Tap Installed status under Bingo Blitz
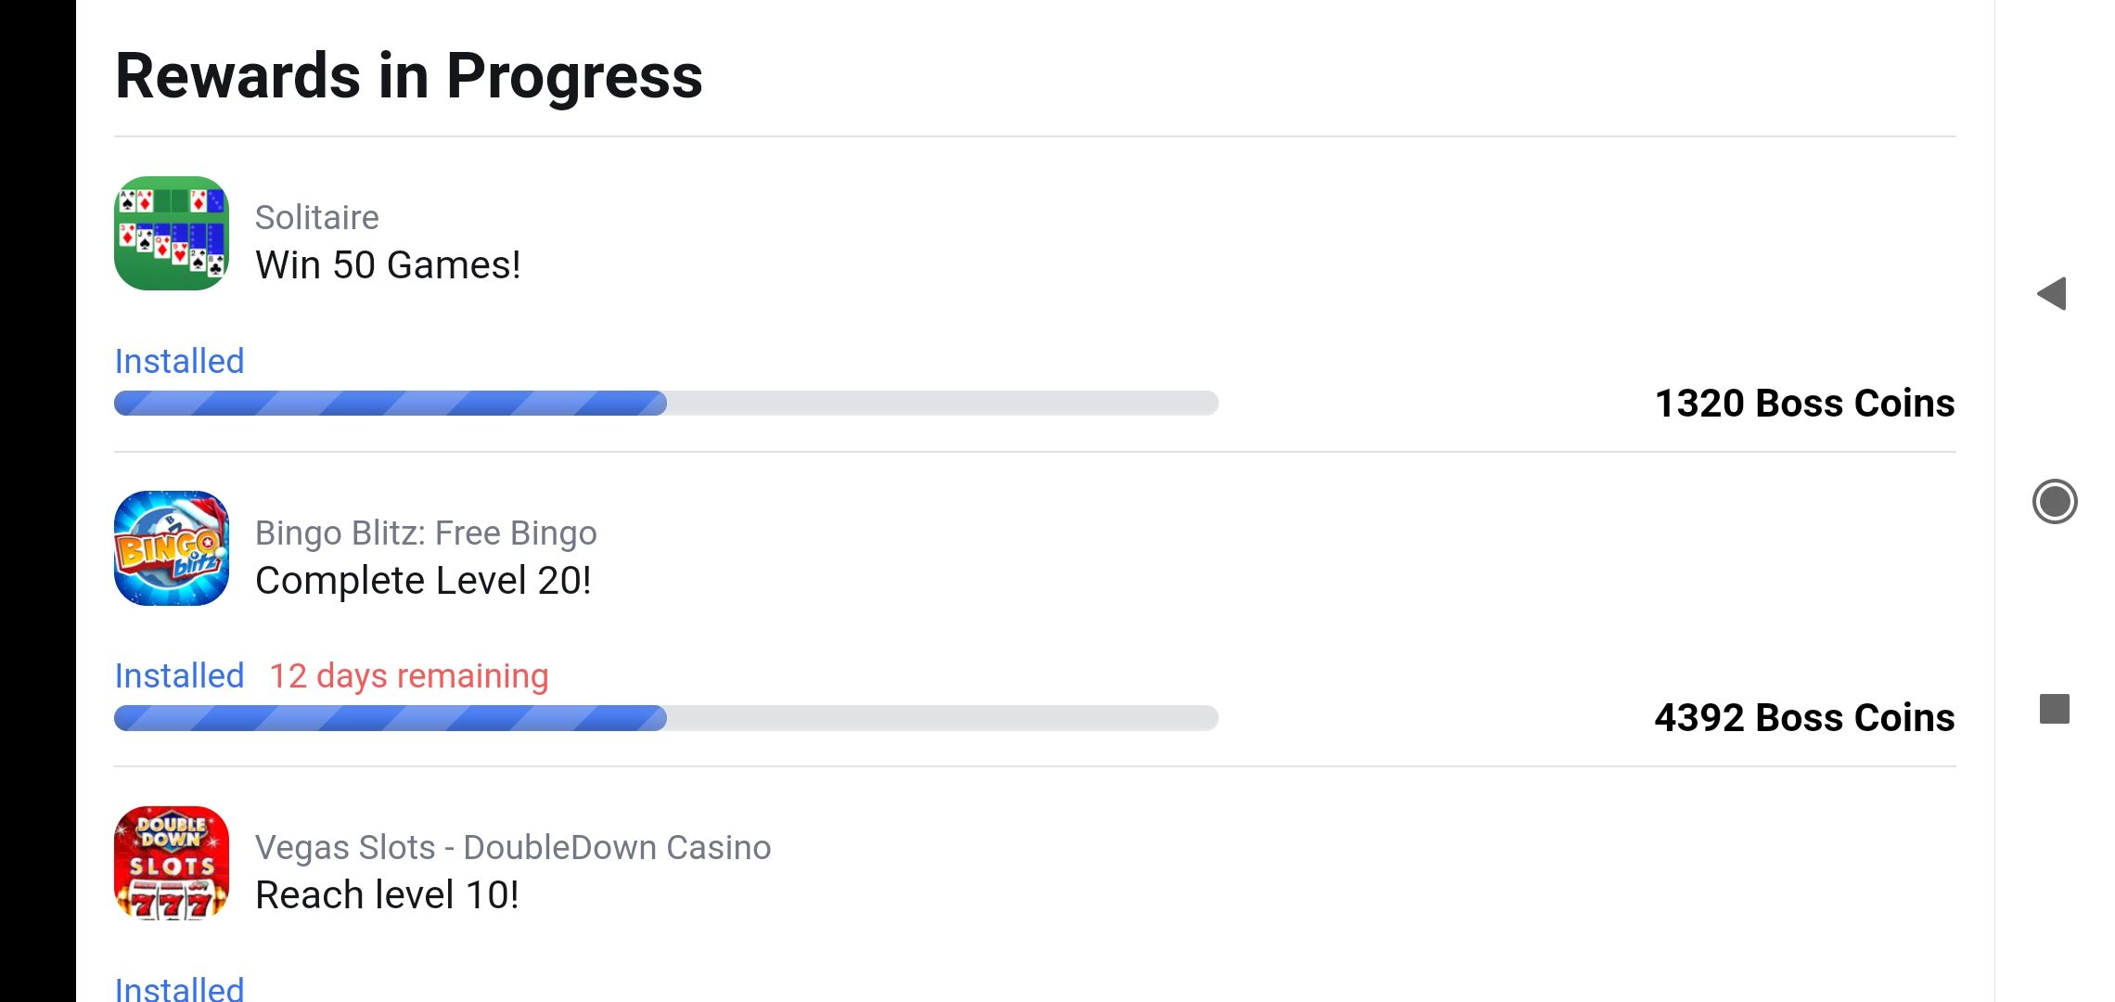The image size is (2115, 1002). (179, 675)
